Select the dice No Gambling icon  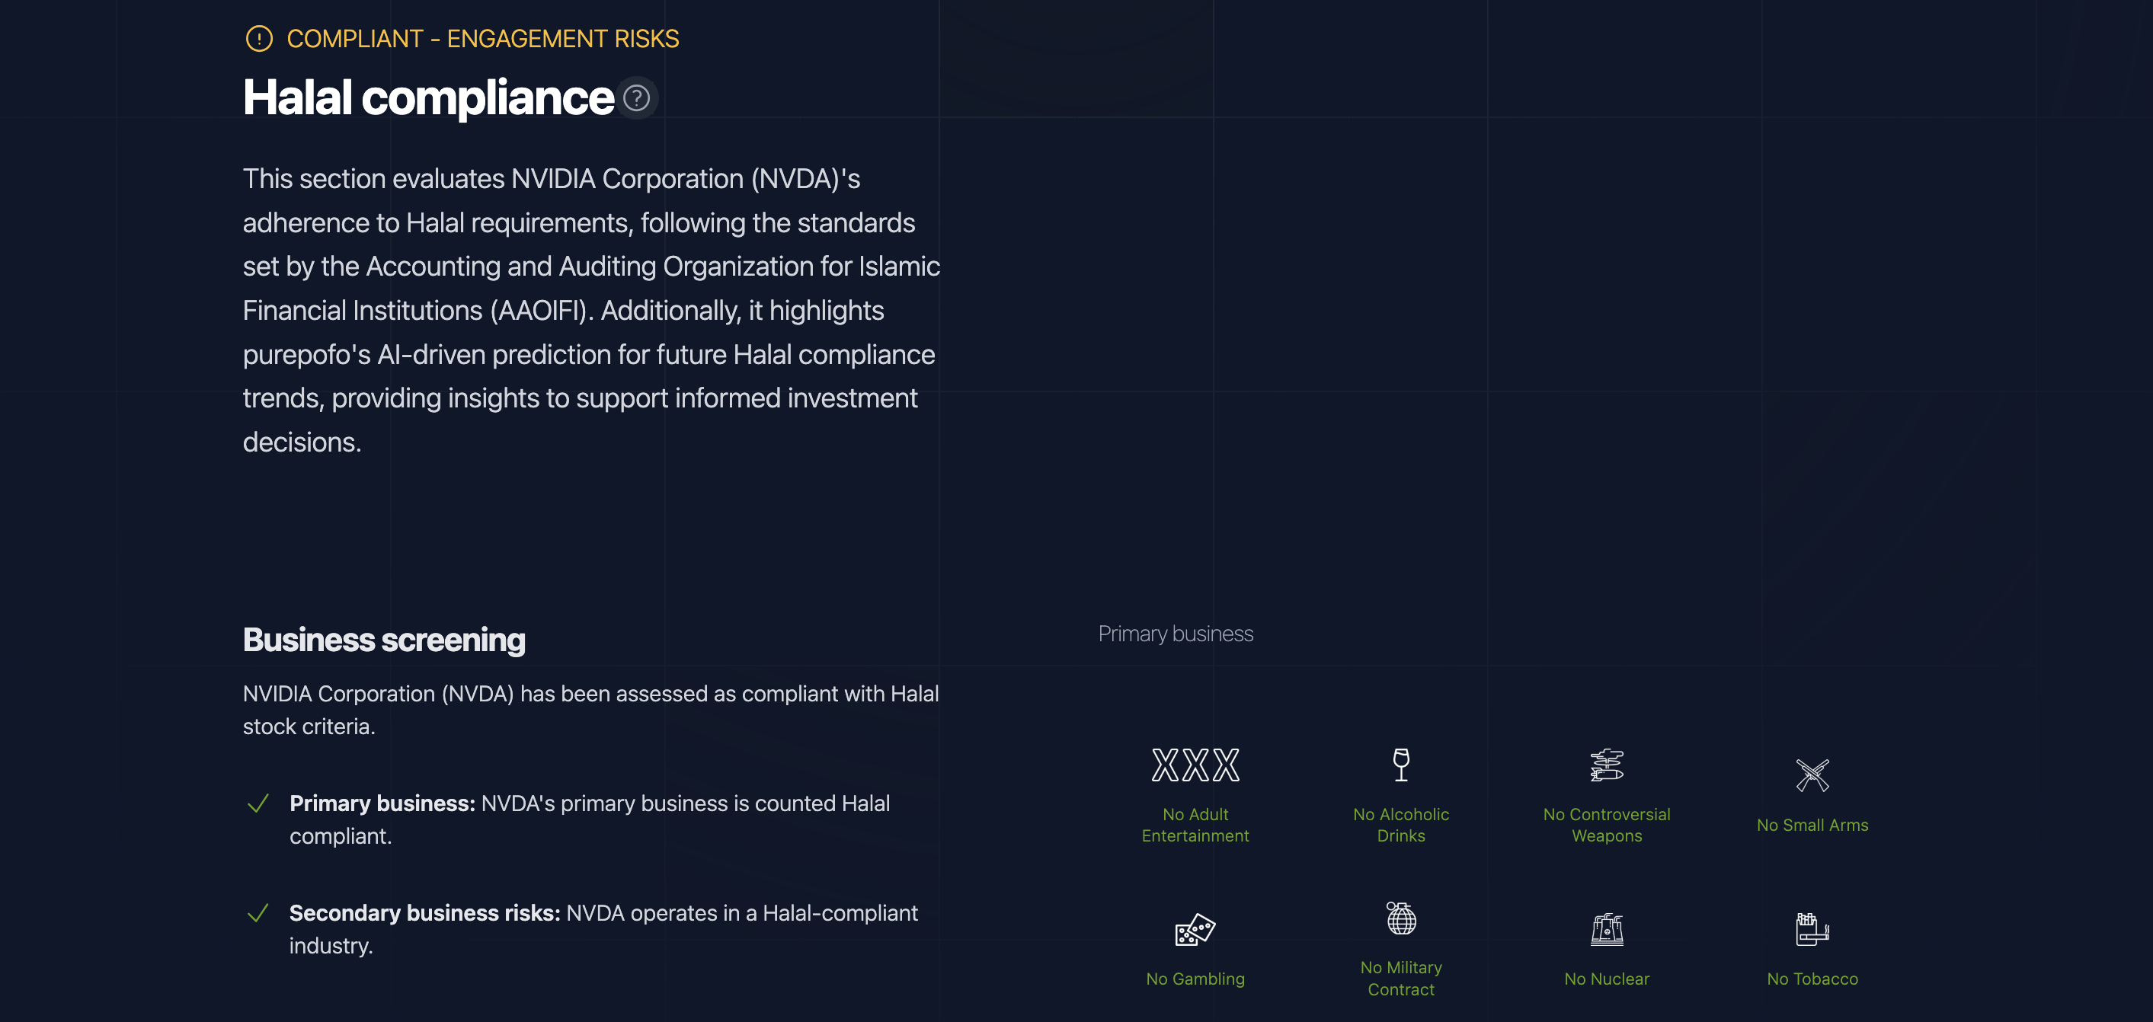click(1195, 929)
